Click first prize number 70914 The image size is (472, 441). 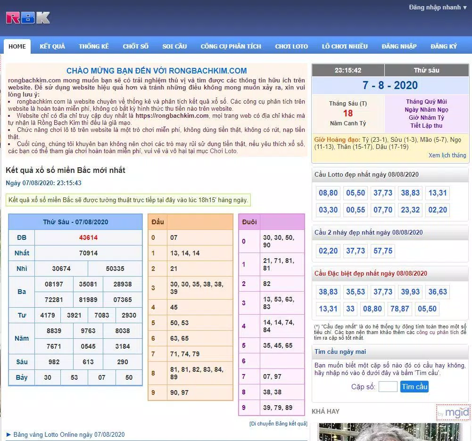click(x=88, y=253)
